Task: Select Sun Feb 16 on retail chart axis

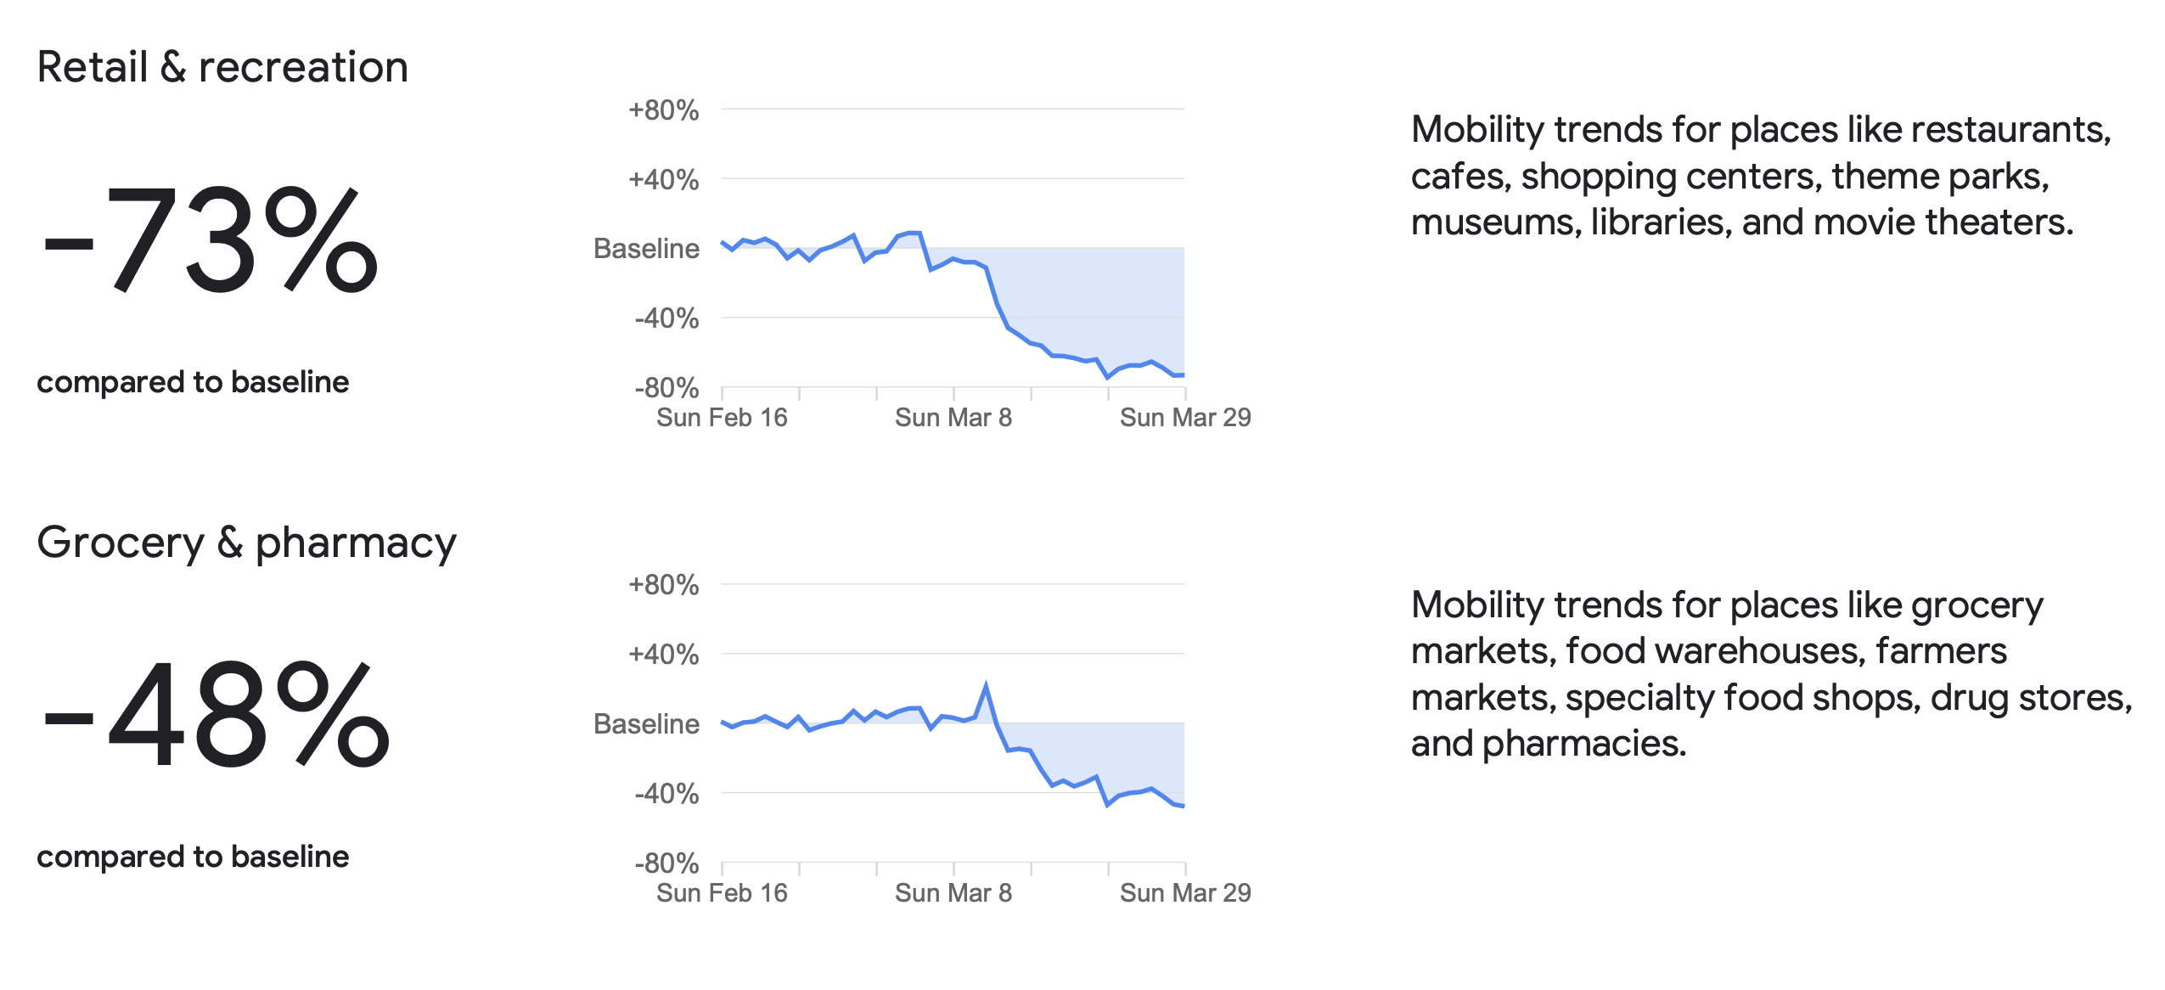Action: coord(722,418)
